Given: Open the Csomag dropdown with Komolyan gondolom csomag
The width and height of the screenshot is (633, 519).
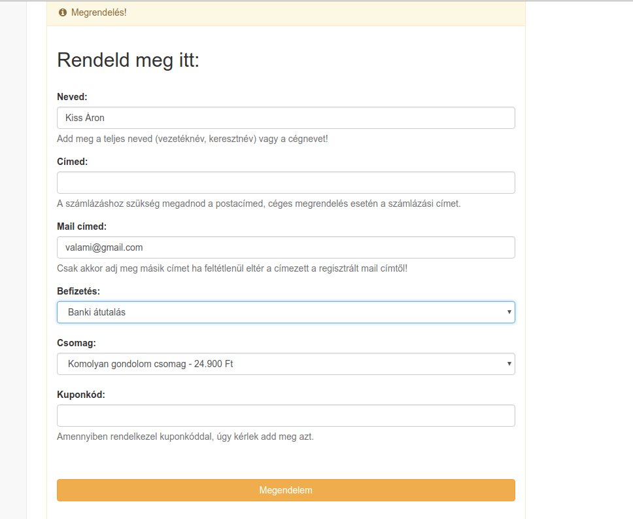Looking at the screenshot, I should click(286, 364).
